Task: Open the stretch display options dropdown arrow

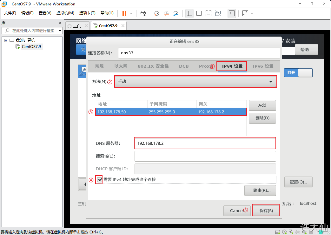Action: [252, 13]
